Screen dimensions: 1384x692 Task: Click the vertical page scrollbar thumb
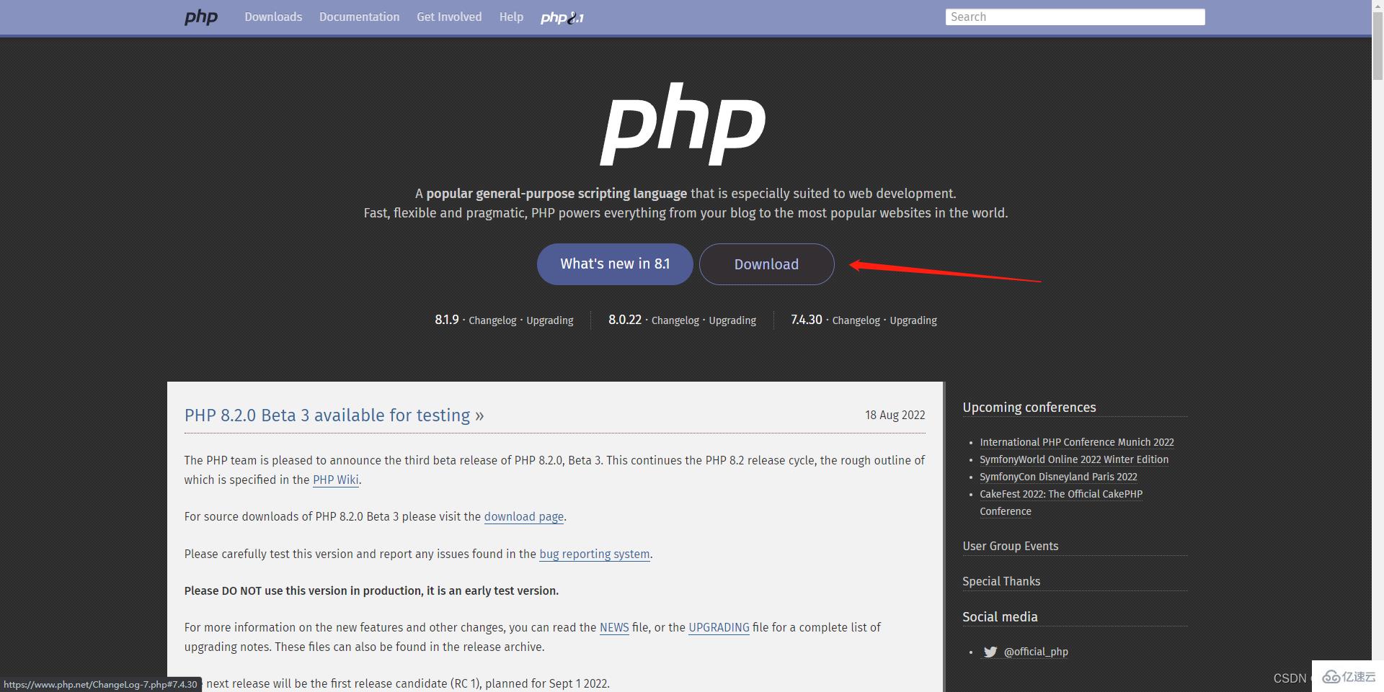tap(1378, 47)
